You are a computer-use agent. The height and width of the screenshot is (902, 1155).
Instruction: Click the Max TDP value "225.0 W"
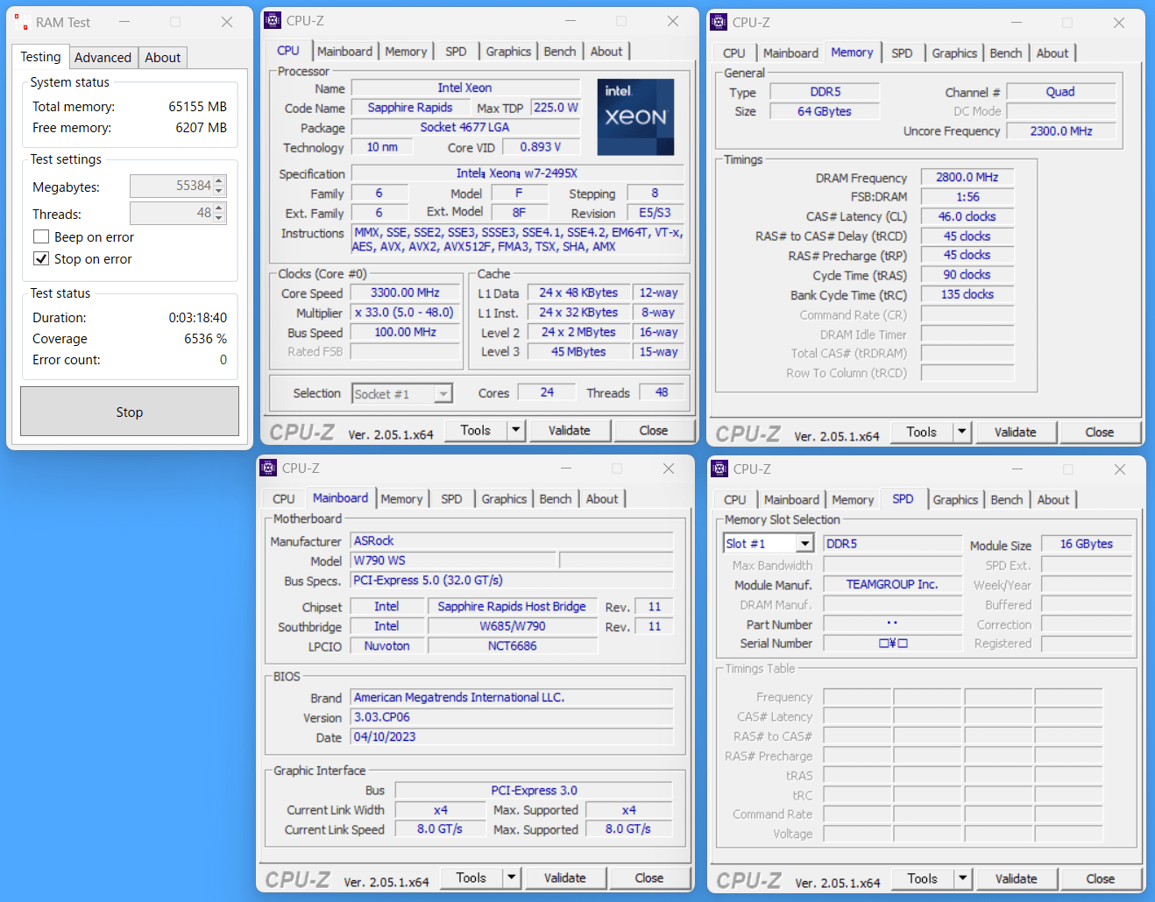(556, 108)
